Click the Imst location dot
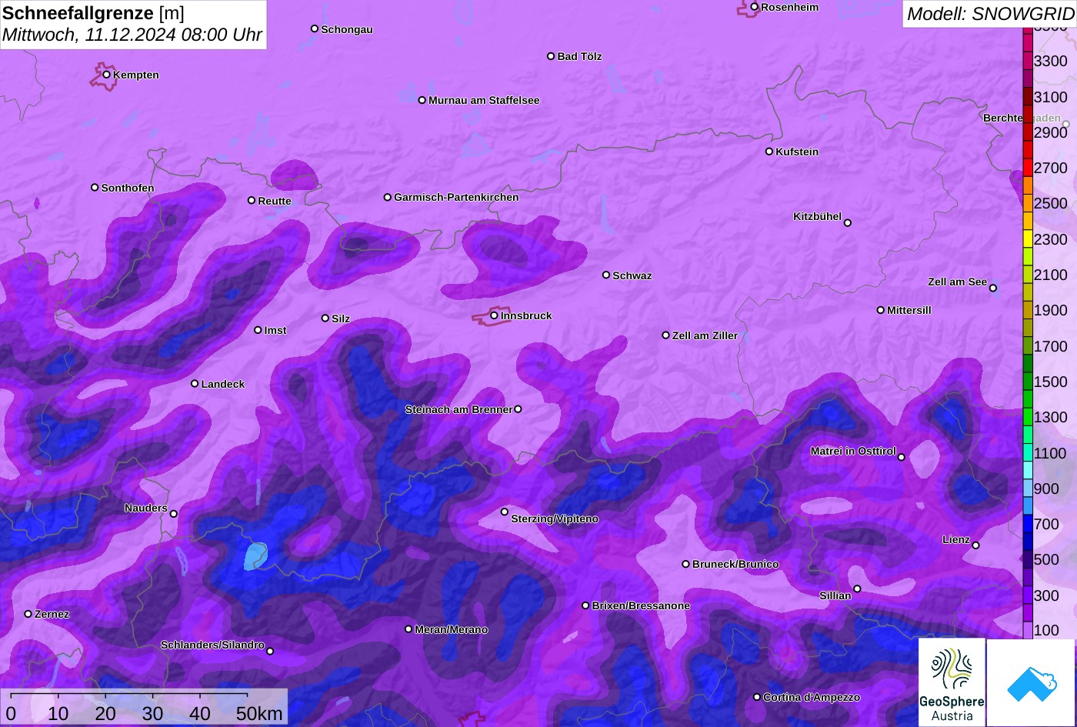The width and height of the screenshot is (1077, 727). tap(258, 330)
